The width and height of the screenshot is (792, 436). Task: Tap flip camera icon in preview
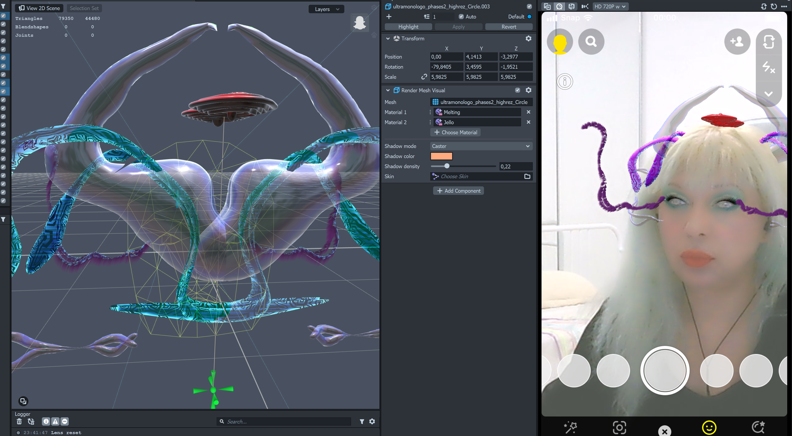[x=769, y=42]
